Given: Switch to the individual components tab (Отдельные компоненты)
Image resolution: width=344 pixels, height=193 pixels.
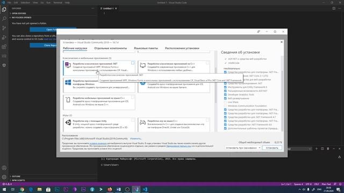Looking at the screenshot, I should point(111,48).
